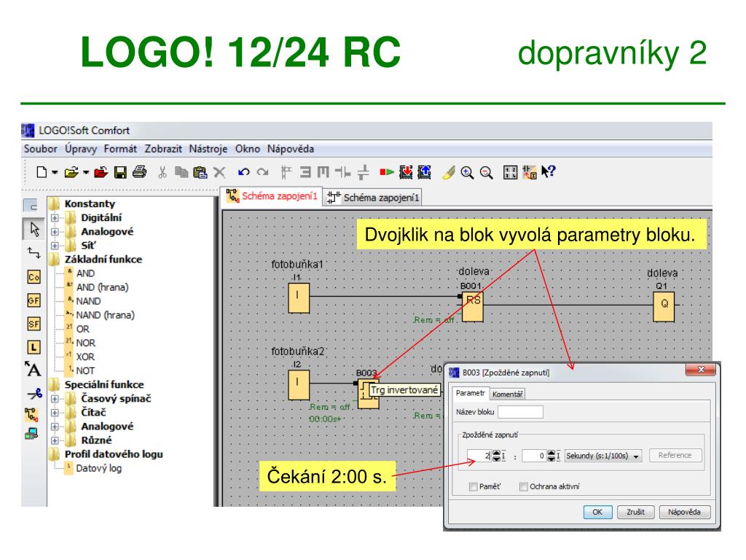Click the Paste clipboard icon
746x560 pixels.
[x=200, y=172]
